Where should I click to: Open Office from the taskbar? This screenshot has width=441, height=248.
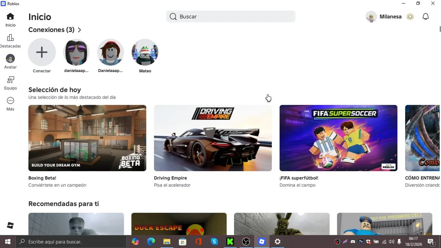(x=198, y=242)
